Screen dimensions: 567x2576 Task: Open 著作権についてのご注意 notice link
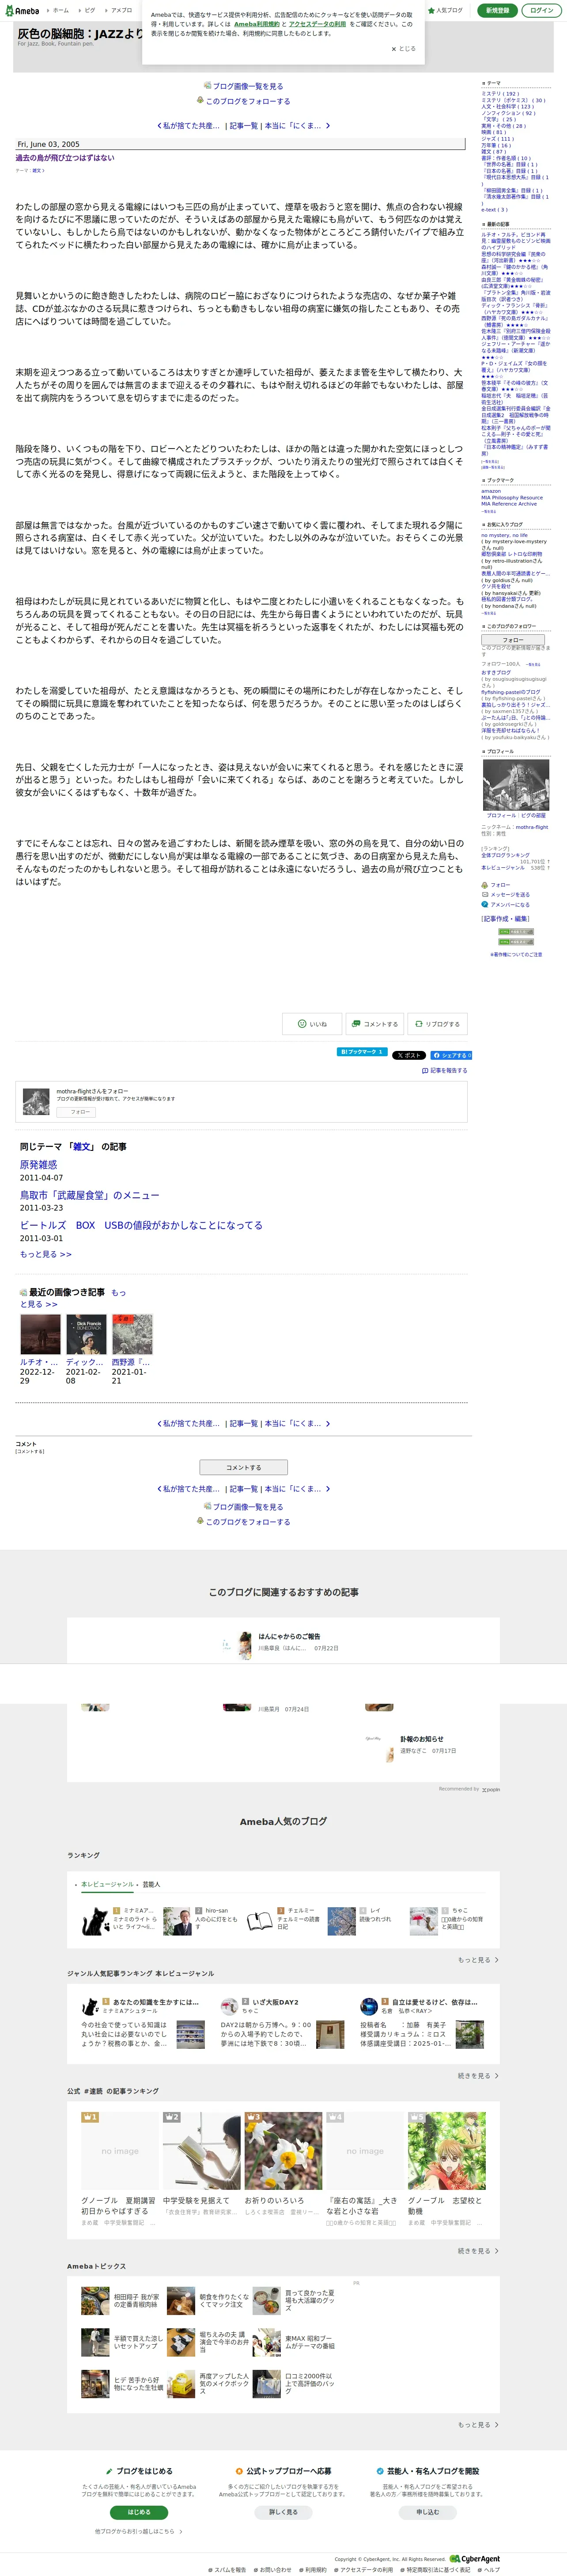pyautogui.click(x=517, y=955)
